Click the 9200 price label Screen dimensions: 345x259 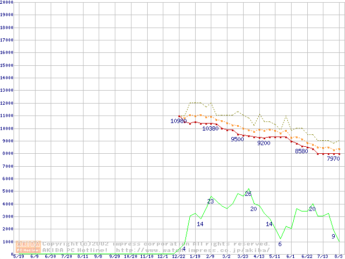(264, 143)
